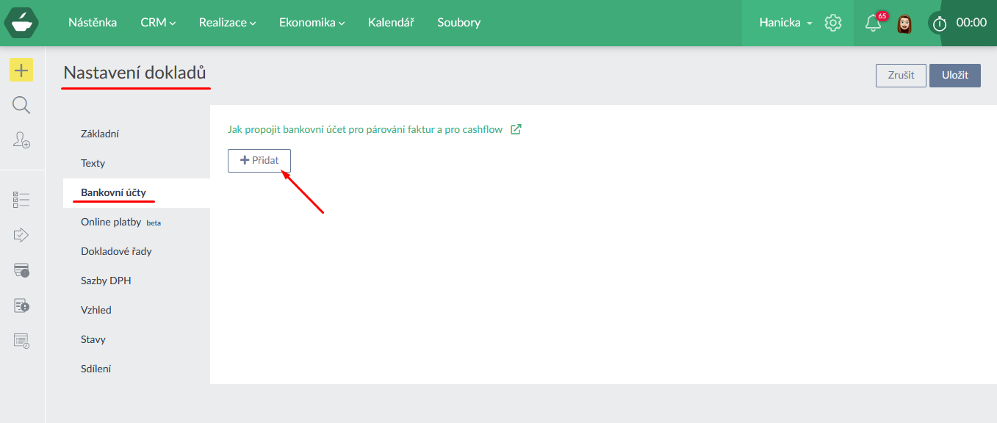Click the user avatar picture

point(905,23)
